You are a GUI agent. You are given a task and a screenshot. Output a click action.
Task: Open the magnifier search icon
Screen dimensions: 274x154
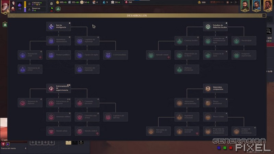coord(269,31)
